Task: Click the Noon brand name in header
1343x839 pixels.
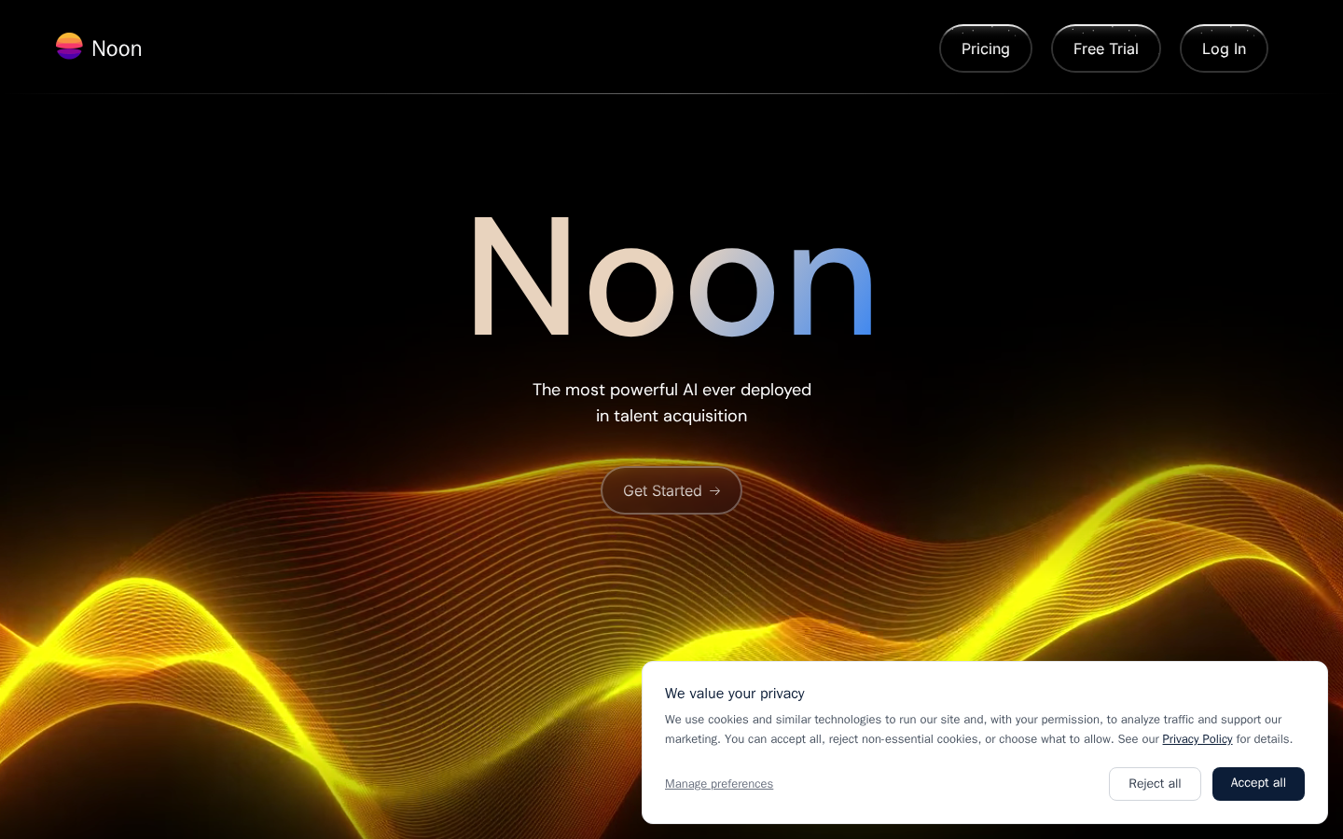Action: (117, 48)
